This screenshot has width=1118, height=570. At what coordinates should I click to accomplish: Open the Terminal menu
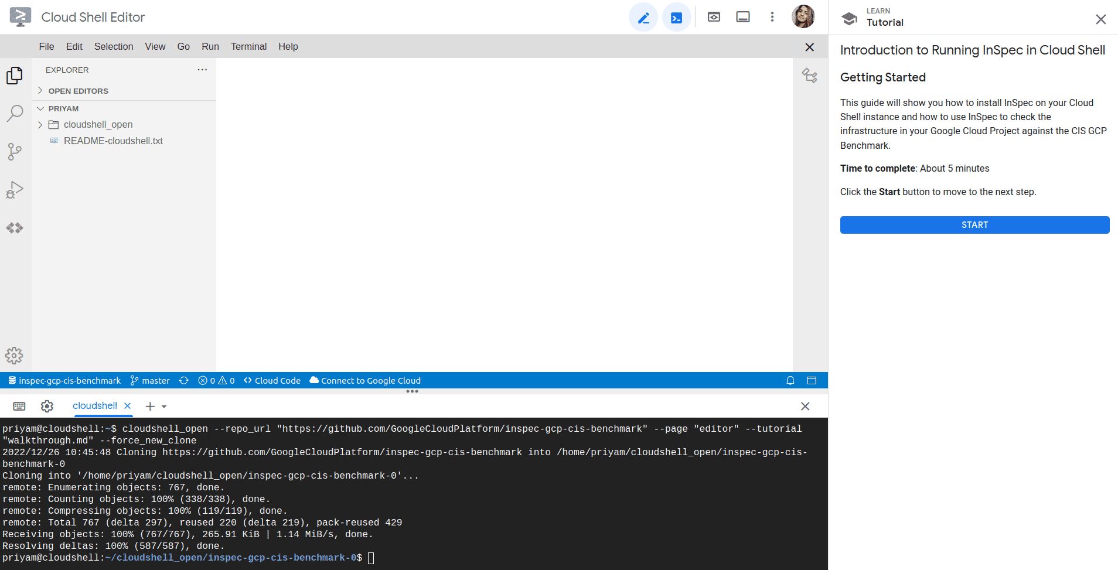tap(248, 46)
